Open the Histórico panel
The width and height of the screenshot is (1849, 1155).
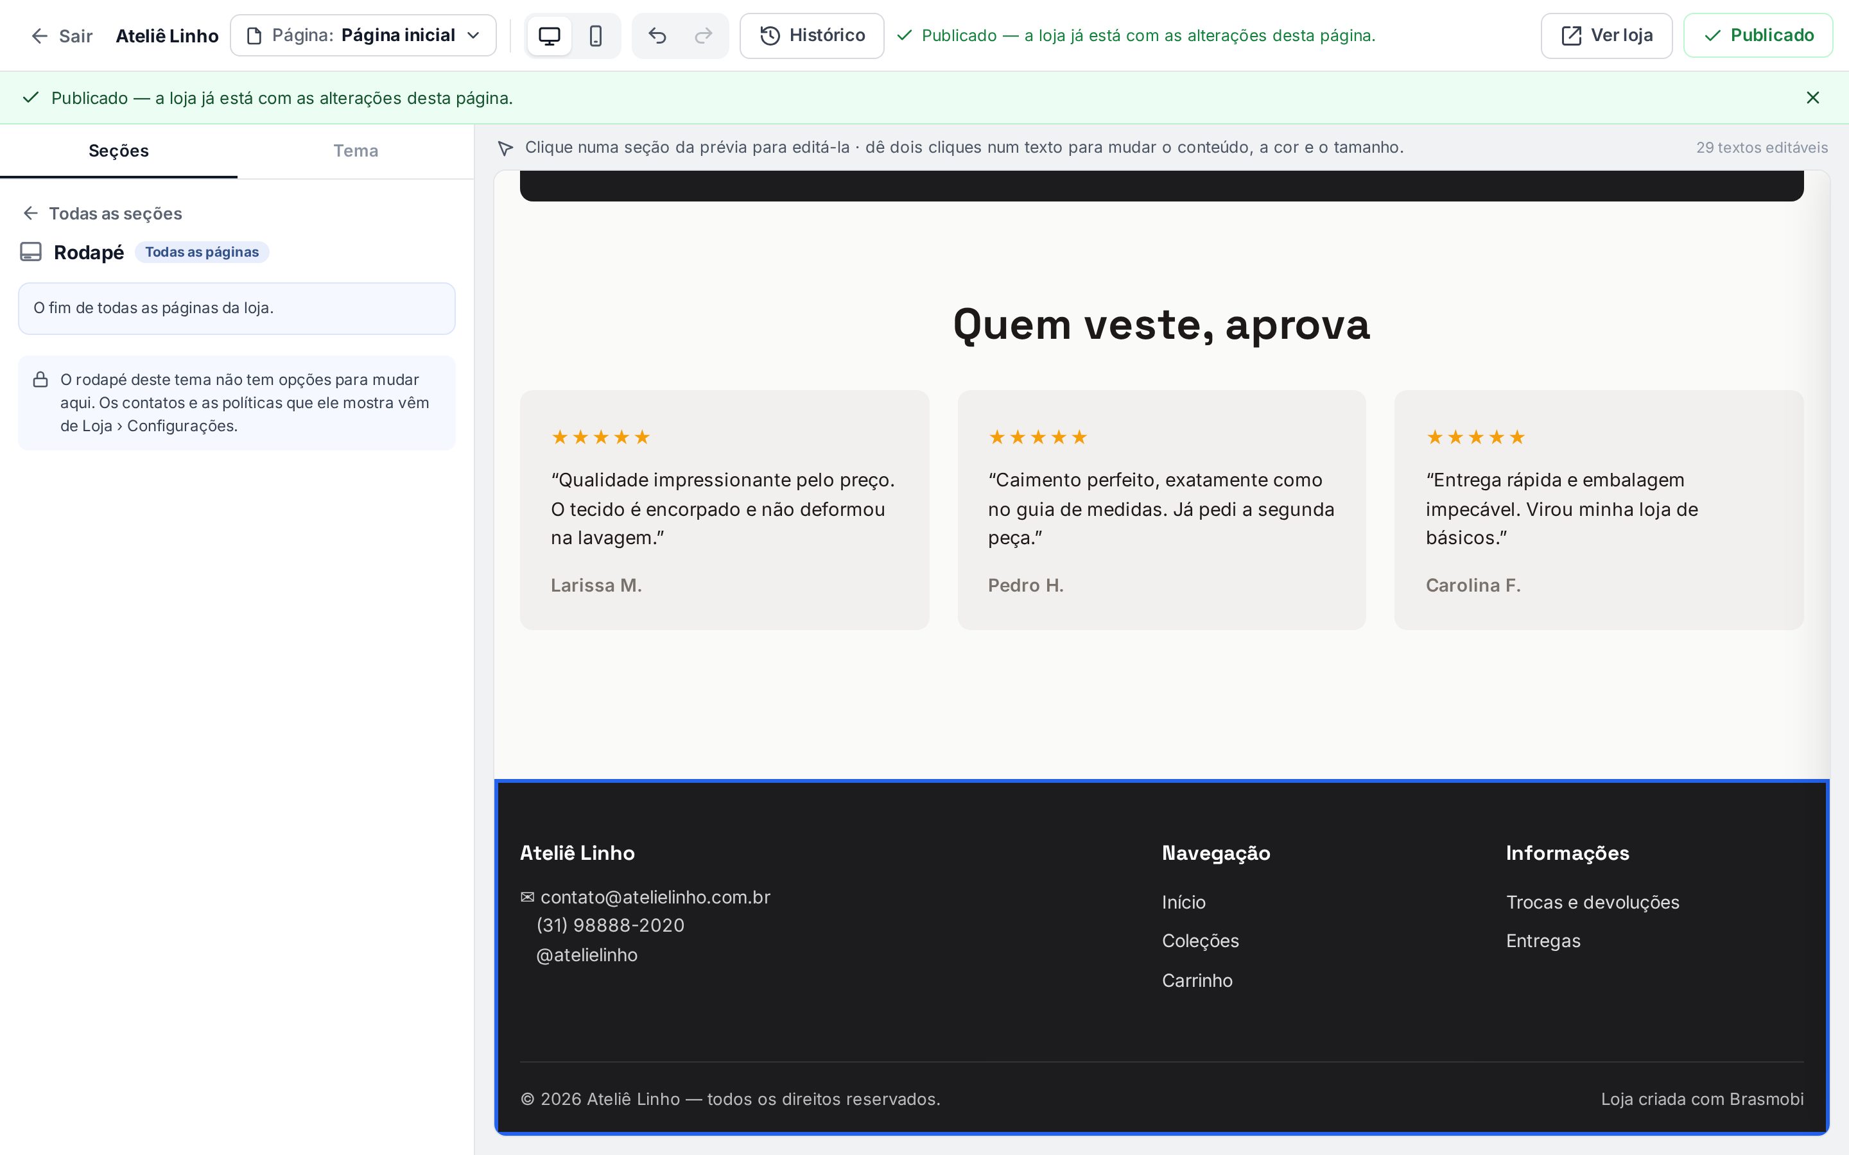[x=812, y=36]
